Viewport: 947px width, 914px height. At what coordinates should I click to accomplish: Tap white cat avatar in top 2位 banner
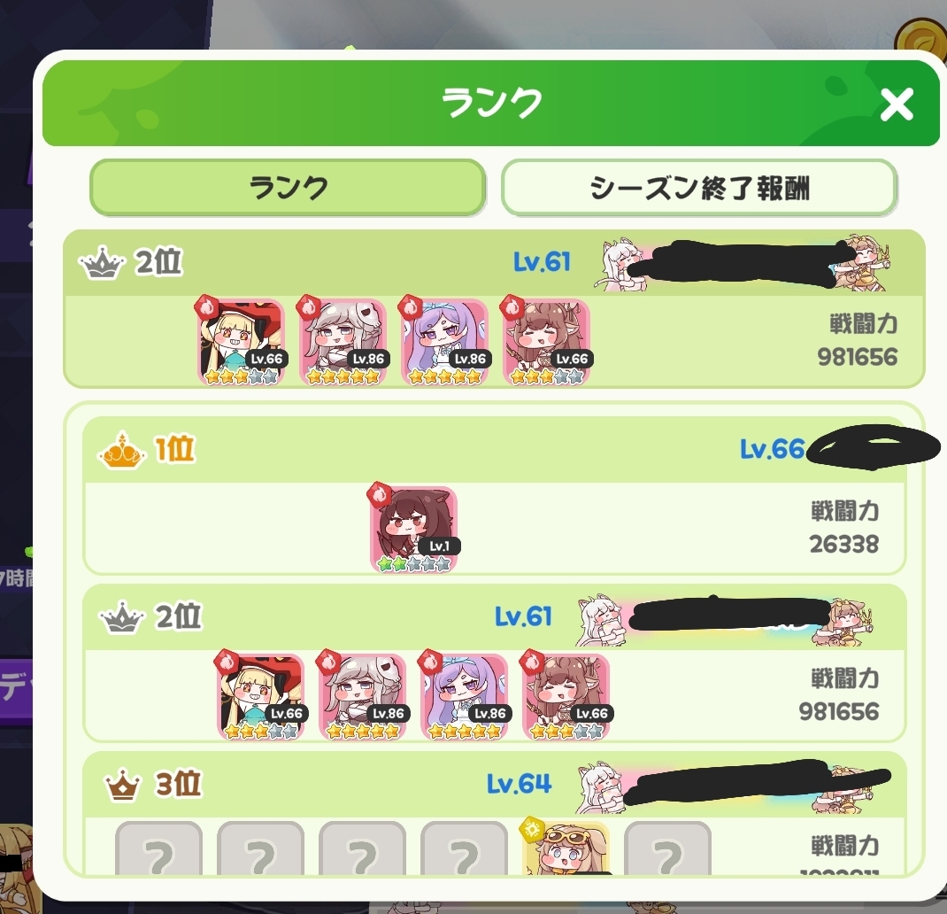[621, 264]
